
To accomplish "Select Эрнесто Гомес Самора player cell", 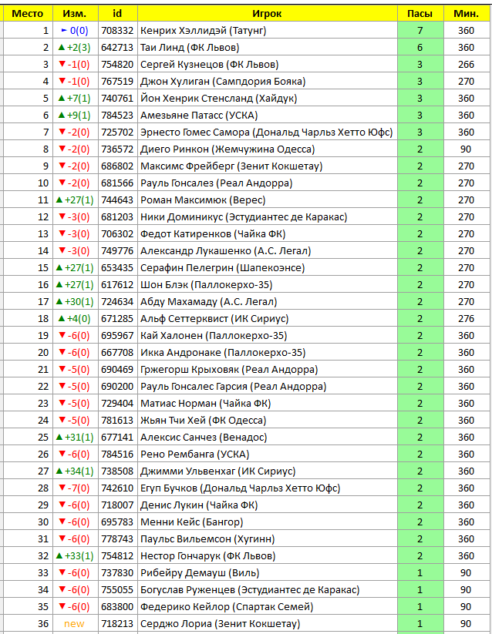I will [267, 133].
